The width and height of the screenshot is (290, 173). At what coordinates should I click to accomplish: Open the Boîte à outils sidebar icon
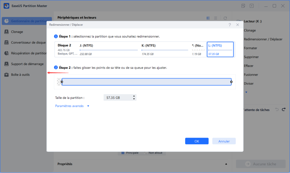click(6, 75)
